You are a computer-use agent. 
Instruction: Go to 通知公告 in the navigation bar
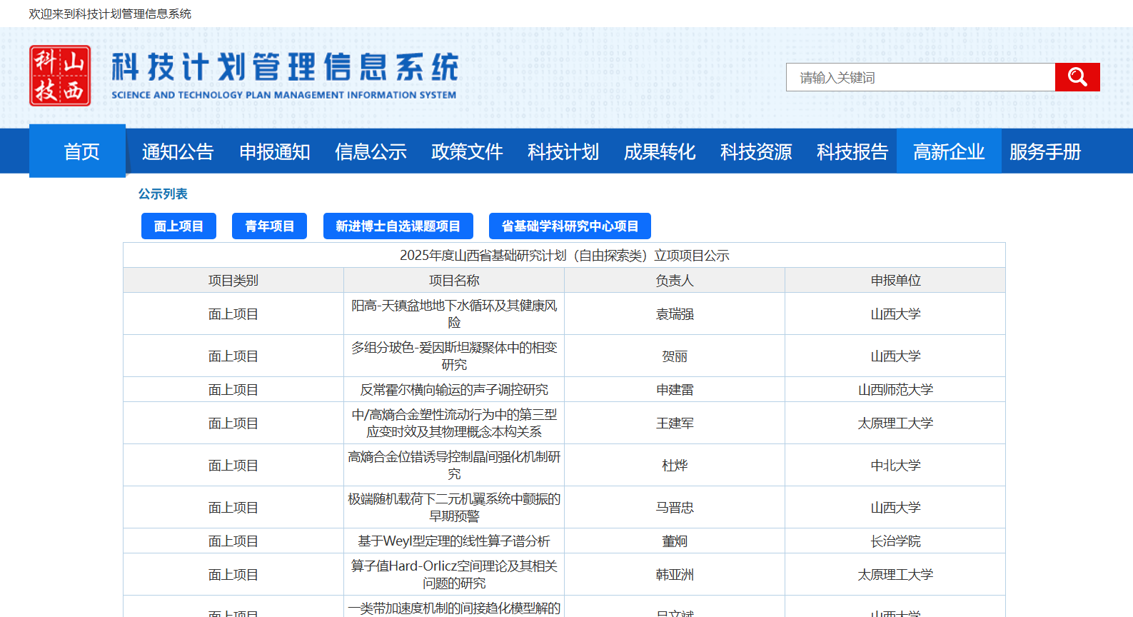coord(178,151)
